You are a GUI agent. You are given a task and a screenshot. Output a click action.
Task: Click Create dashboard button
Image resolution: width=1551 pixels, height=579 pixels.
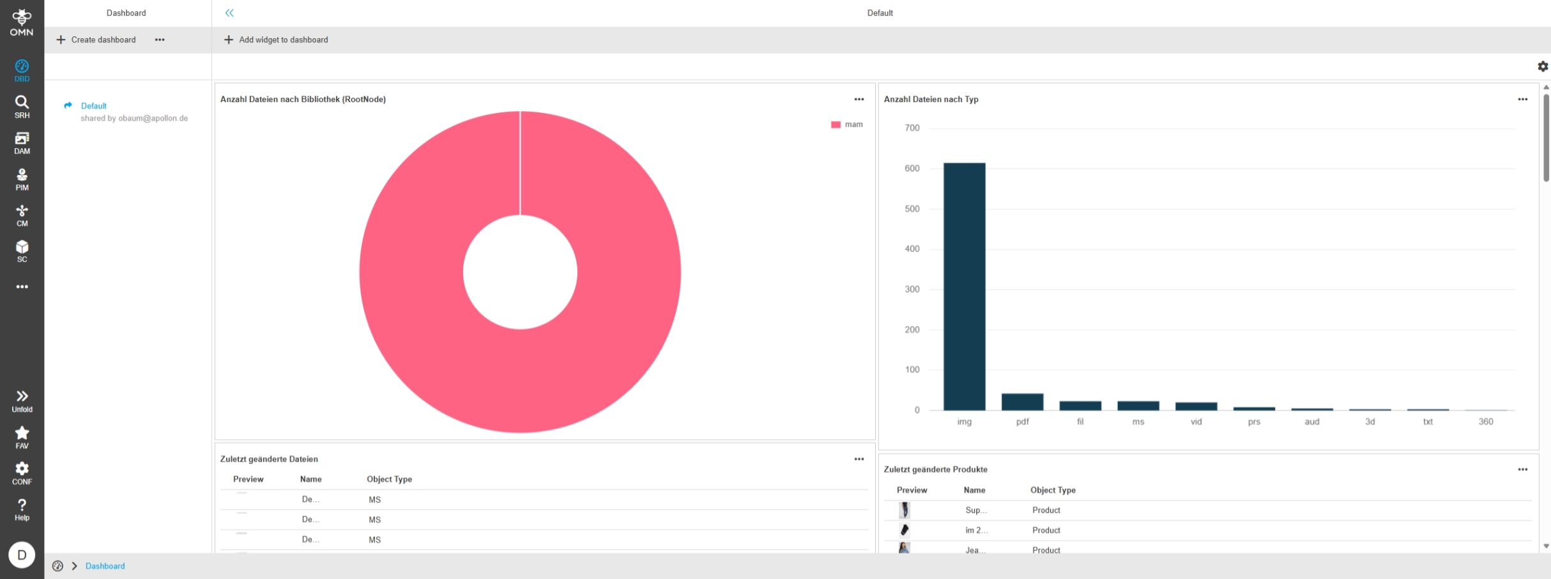pyautogui.click(x=96, y=40)
